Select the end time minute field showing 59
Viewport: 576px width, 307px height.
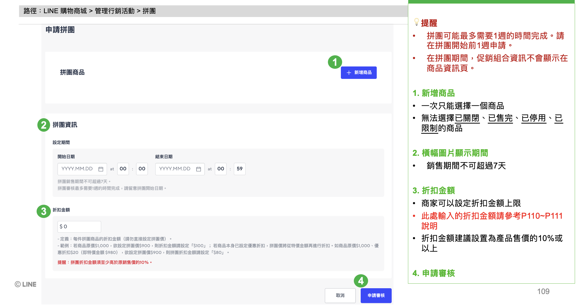[x=239, y=169]
